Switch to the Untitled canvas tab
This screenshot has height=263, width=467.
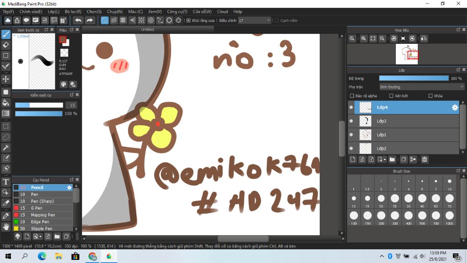(x=148, y=30)
